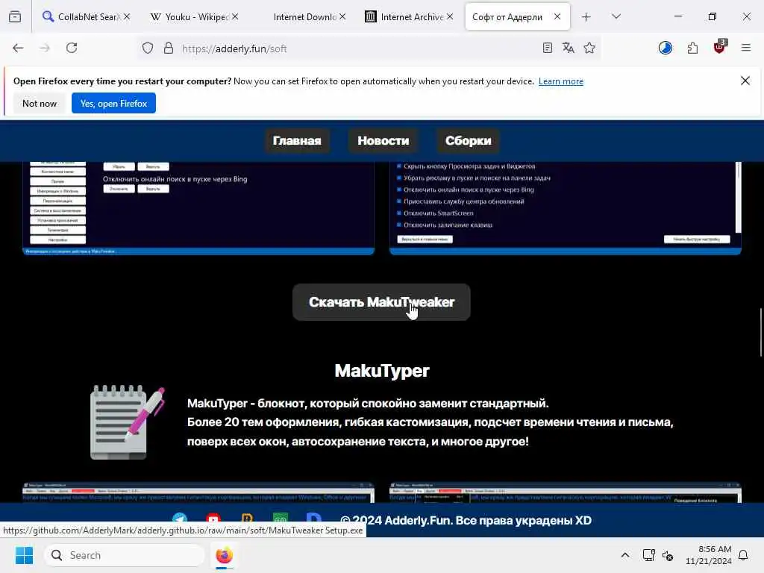Click the taskbar Search box
Viewport: 764px width, 573px height.
pos(125,555)
